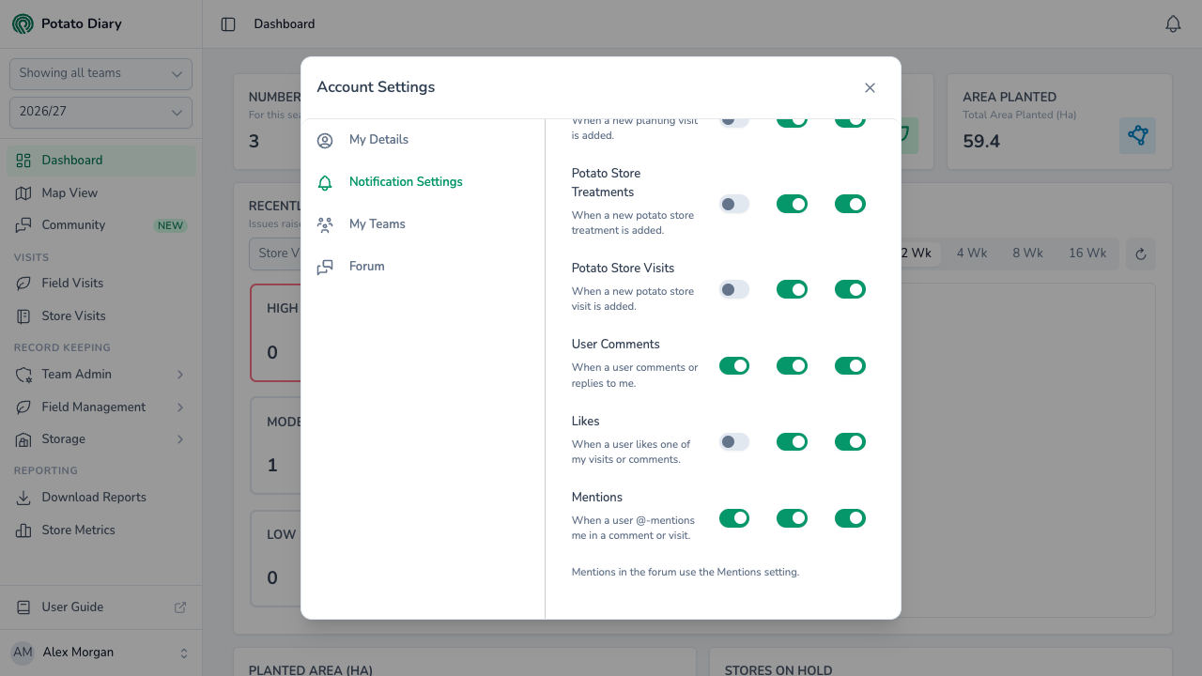Select the 16 Wk range tab
Screen dimensions: 1202x676
(x=1087, y=253)
